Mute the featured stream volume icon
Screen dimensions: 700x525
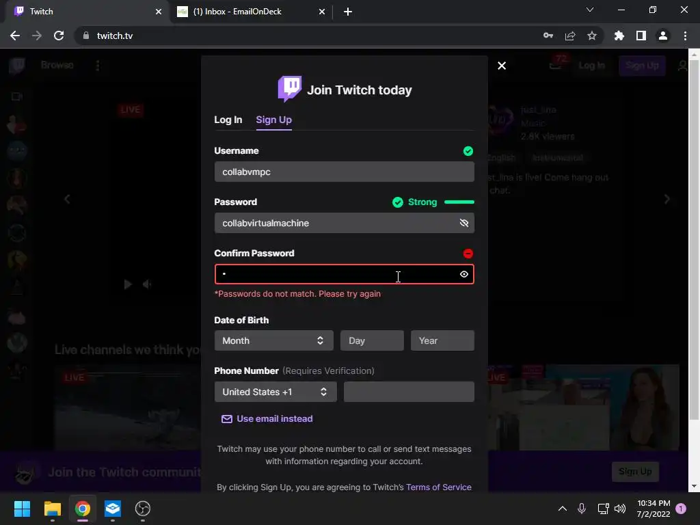click(x=147, y=284)
